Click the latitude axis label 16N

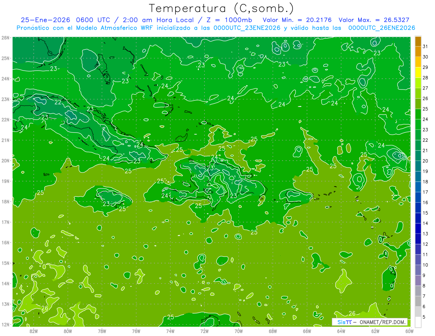click(5, 242)
